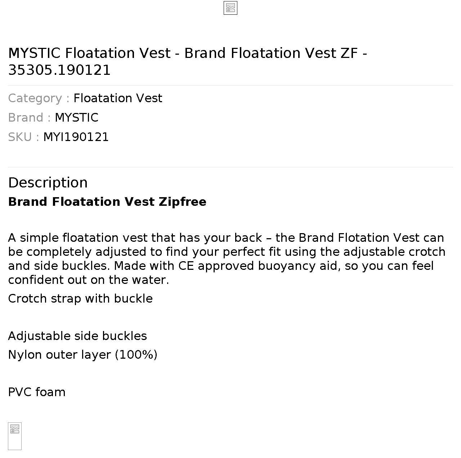The width and height of the screenshot is (461, 458).
Task: Click the 'Crotch strap with buckle' feature line
Action: tap(80, 299)
